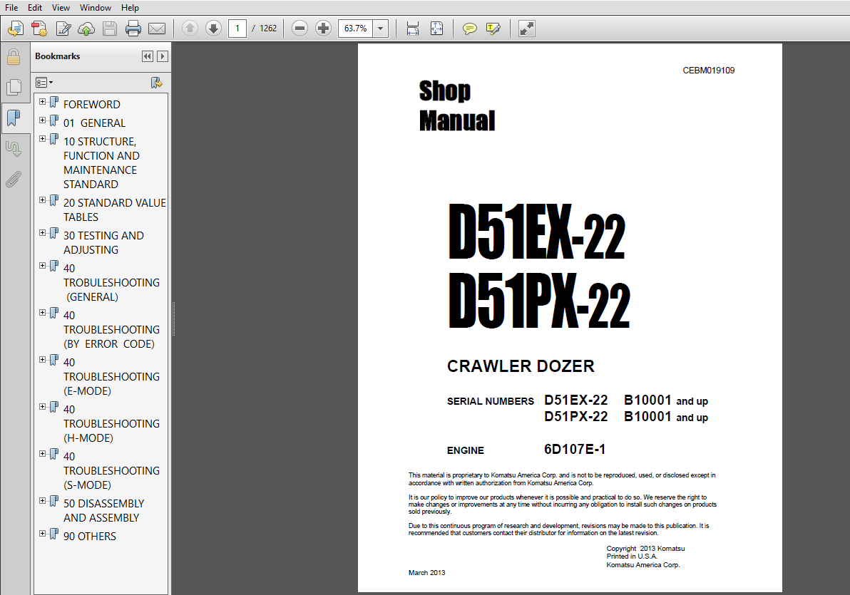The height and width of the screenshot is (595, 850).
Task: Expand the Bookmarks panel wider
Action: pos(162,56)
